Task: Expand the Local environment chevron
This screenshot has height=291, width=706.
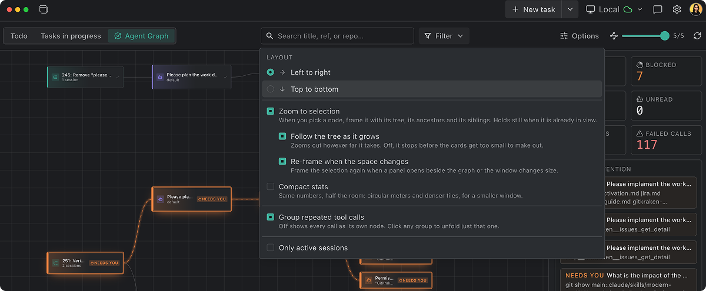Action: coord(640,9)
